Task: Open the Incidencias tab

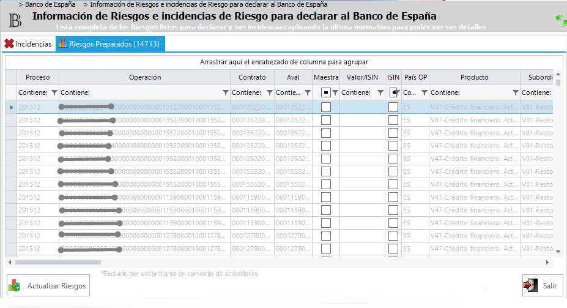Action: tap(28, 44)
